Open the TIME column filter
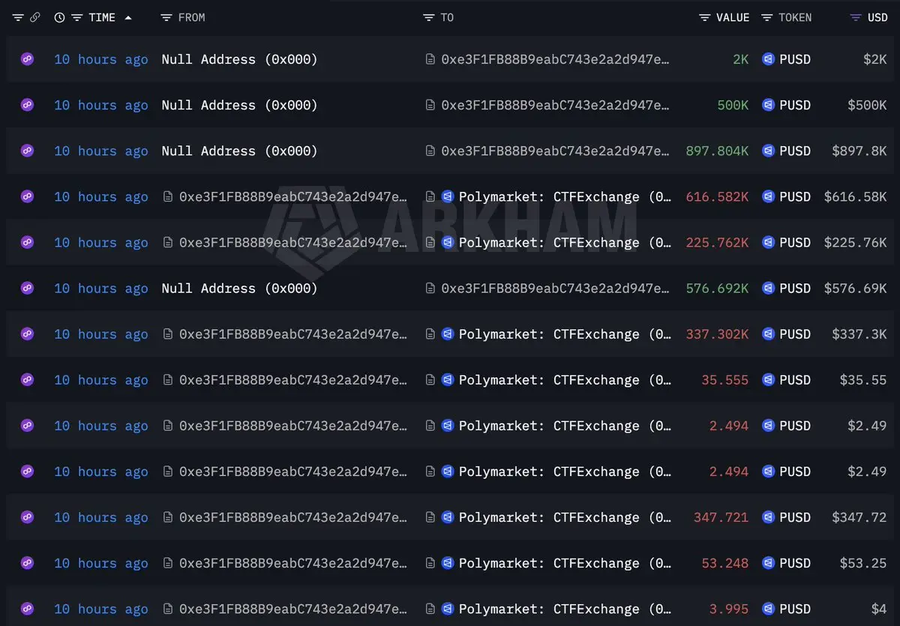Image resolution: width=900 pixels, height=626 pixels. click(x=76, y=17)
